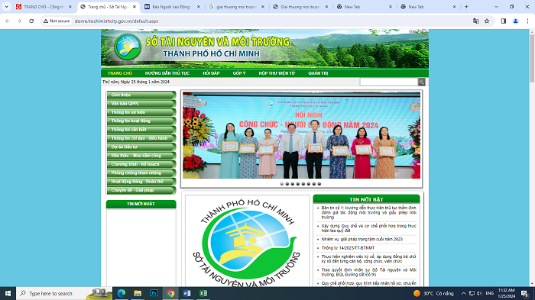The width and height of the screenshot is (535, 300).
Task: Open File Explorer from the taskbar
Action: point(138,293)
